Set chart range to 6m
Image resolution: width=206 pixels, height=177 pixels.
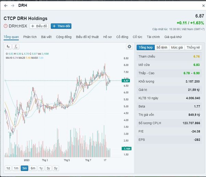click(33, 168)
